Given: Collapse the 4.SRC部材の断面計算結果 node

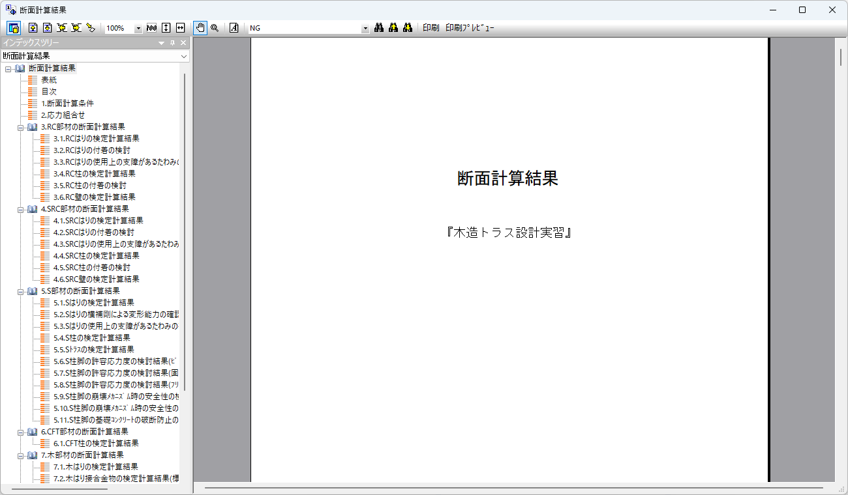Looking at the screenshot, I should [x=20, y=209].
